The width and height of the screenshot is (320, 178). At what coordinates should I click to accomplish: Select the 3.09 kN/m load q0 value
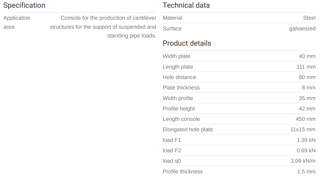point(303,161)
